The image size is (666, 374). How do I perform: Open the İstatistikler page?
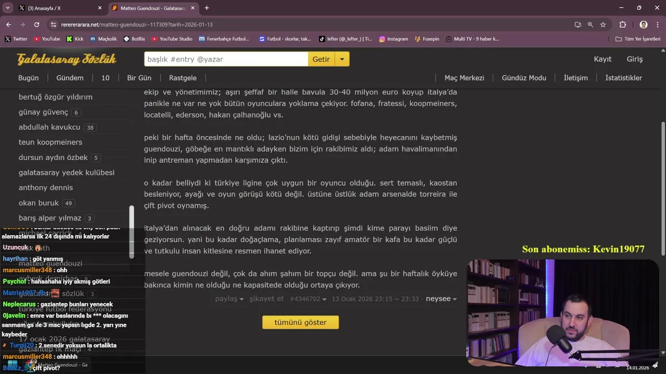pyautogui.click(x=623, y=78)
